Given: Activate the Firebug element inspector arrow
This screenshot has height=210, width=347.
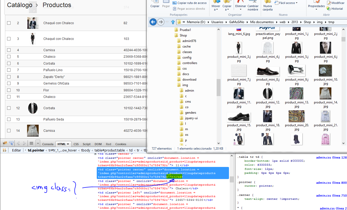Looking at the screenshot, I should point(11,143).
